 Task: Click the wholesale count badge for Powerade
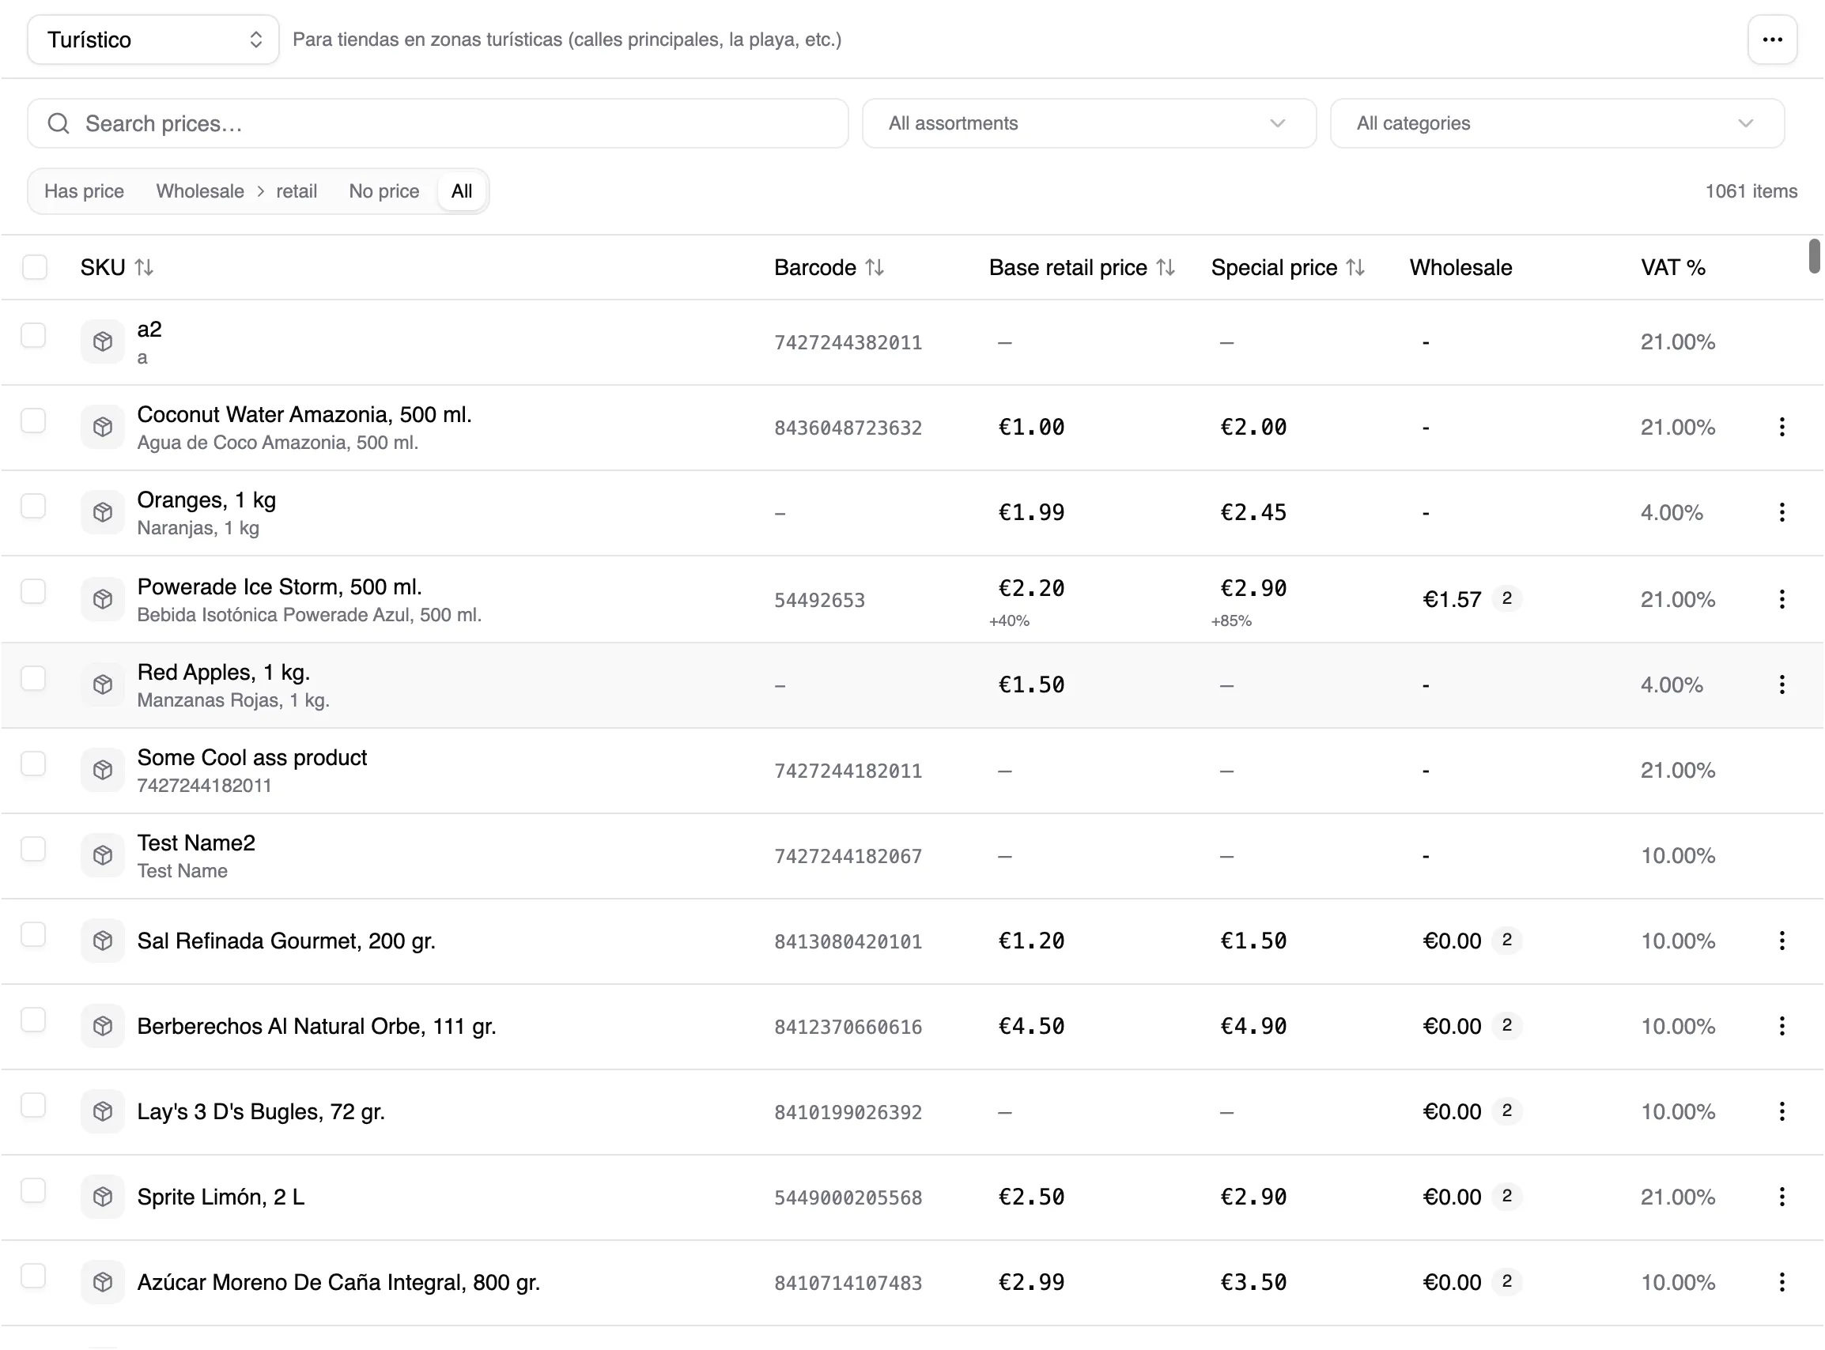(x=1507, y=598)
